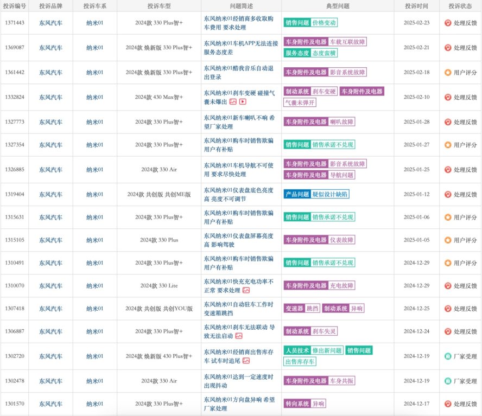Screen dimensions: 482x416
Task: Click the orange rating icon in row 1310491
Action: point(448,263)
